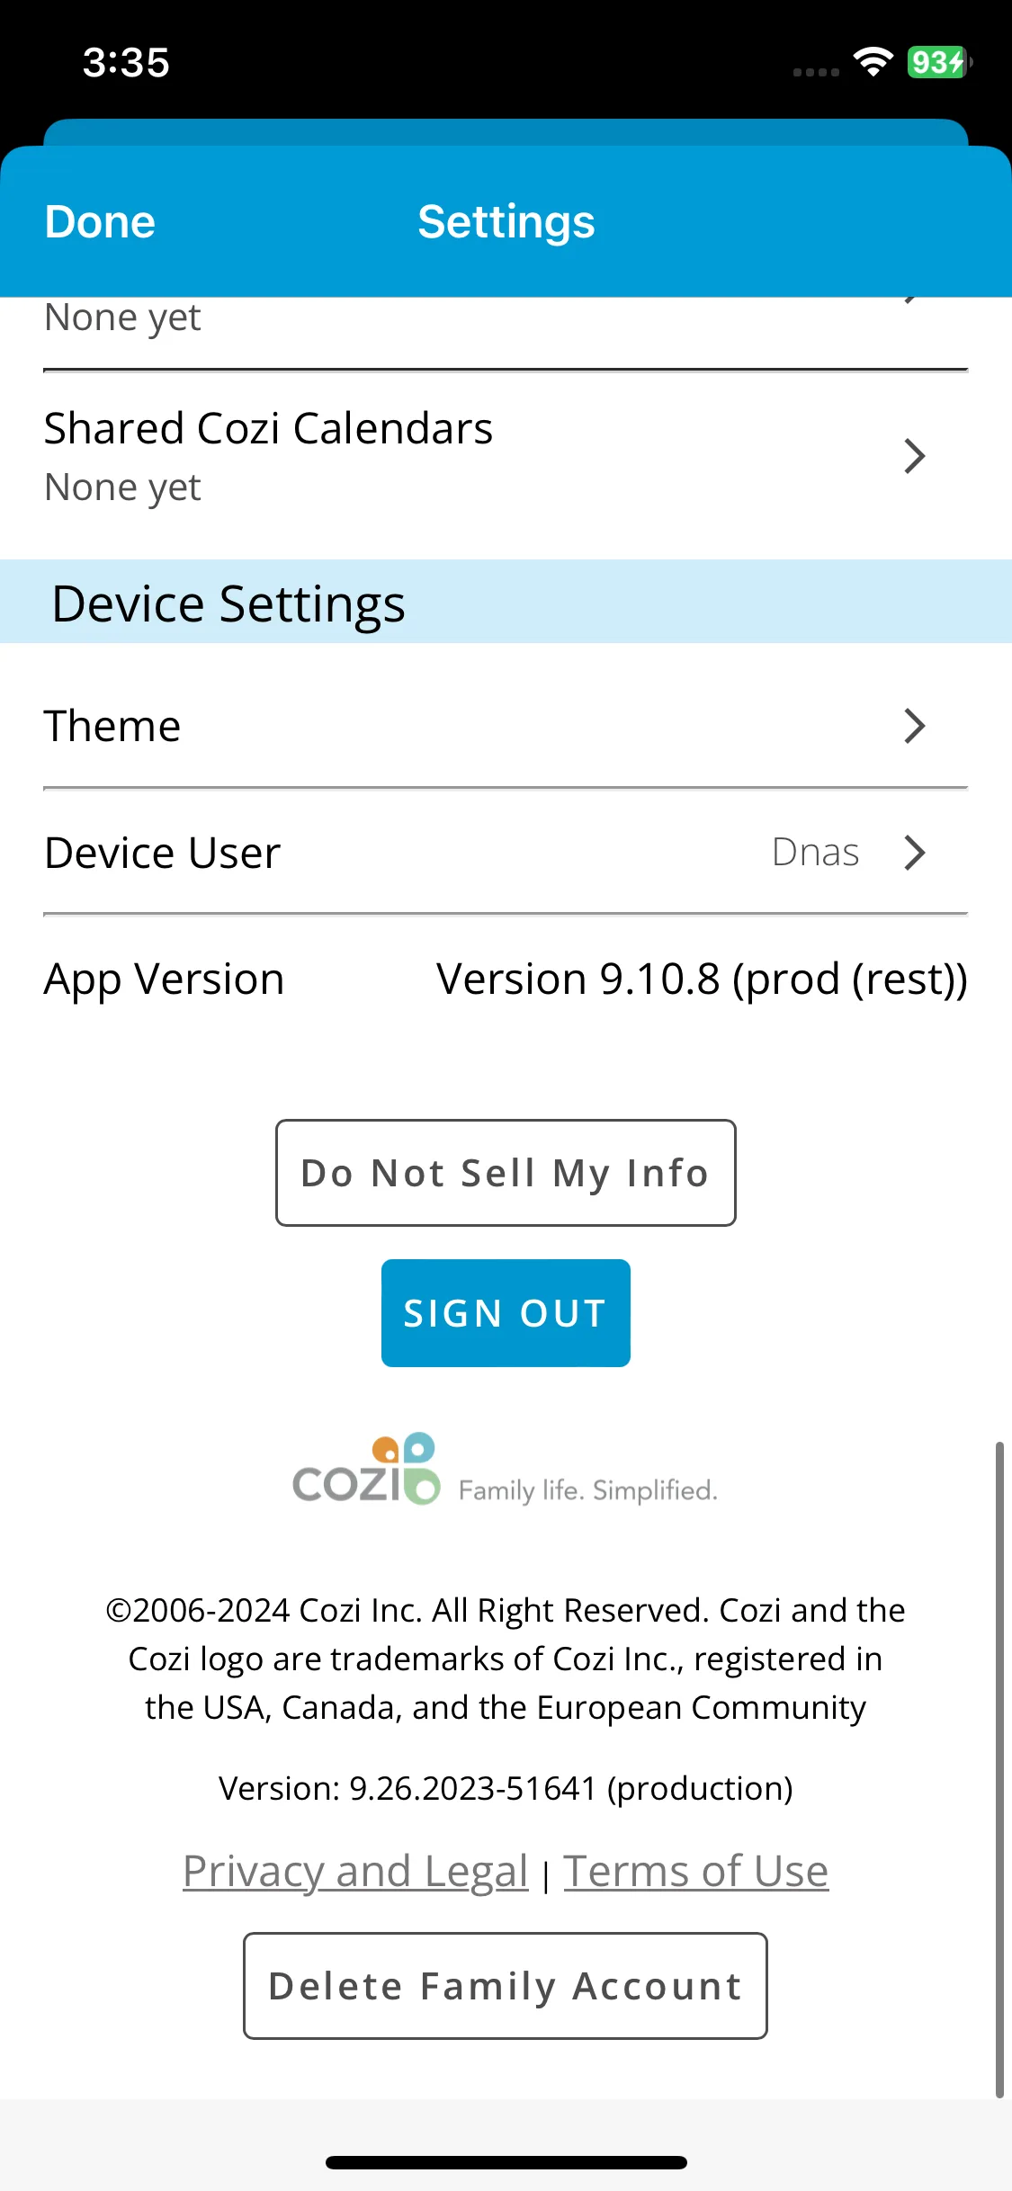Open the Theme settings row

tap(506, 726)
